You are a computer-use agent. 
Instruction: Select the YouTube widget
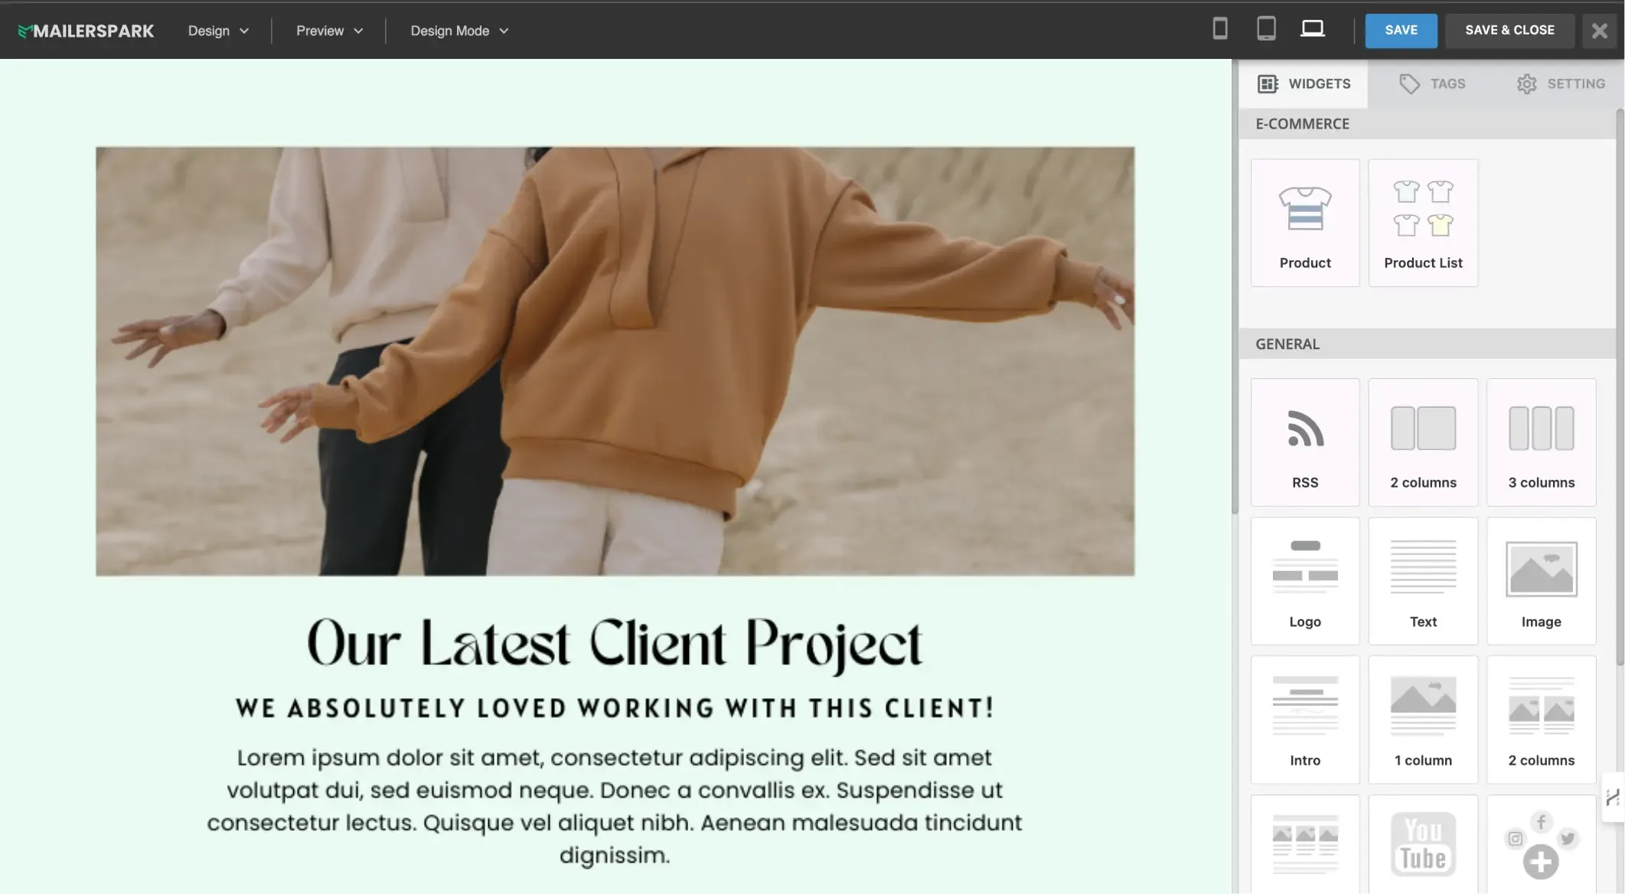[1422, 844]
